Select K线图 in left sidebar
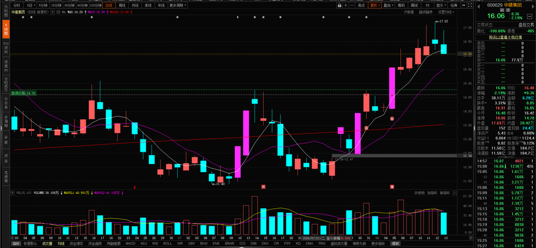Image resolution: width=536 pixels, height=248 pixels. (6, 29)
